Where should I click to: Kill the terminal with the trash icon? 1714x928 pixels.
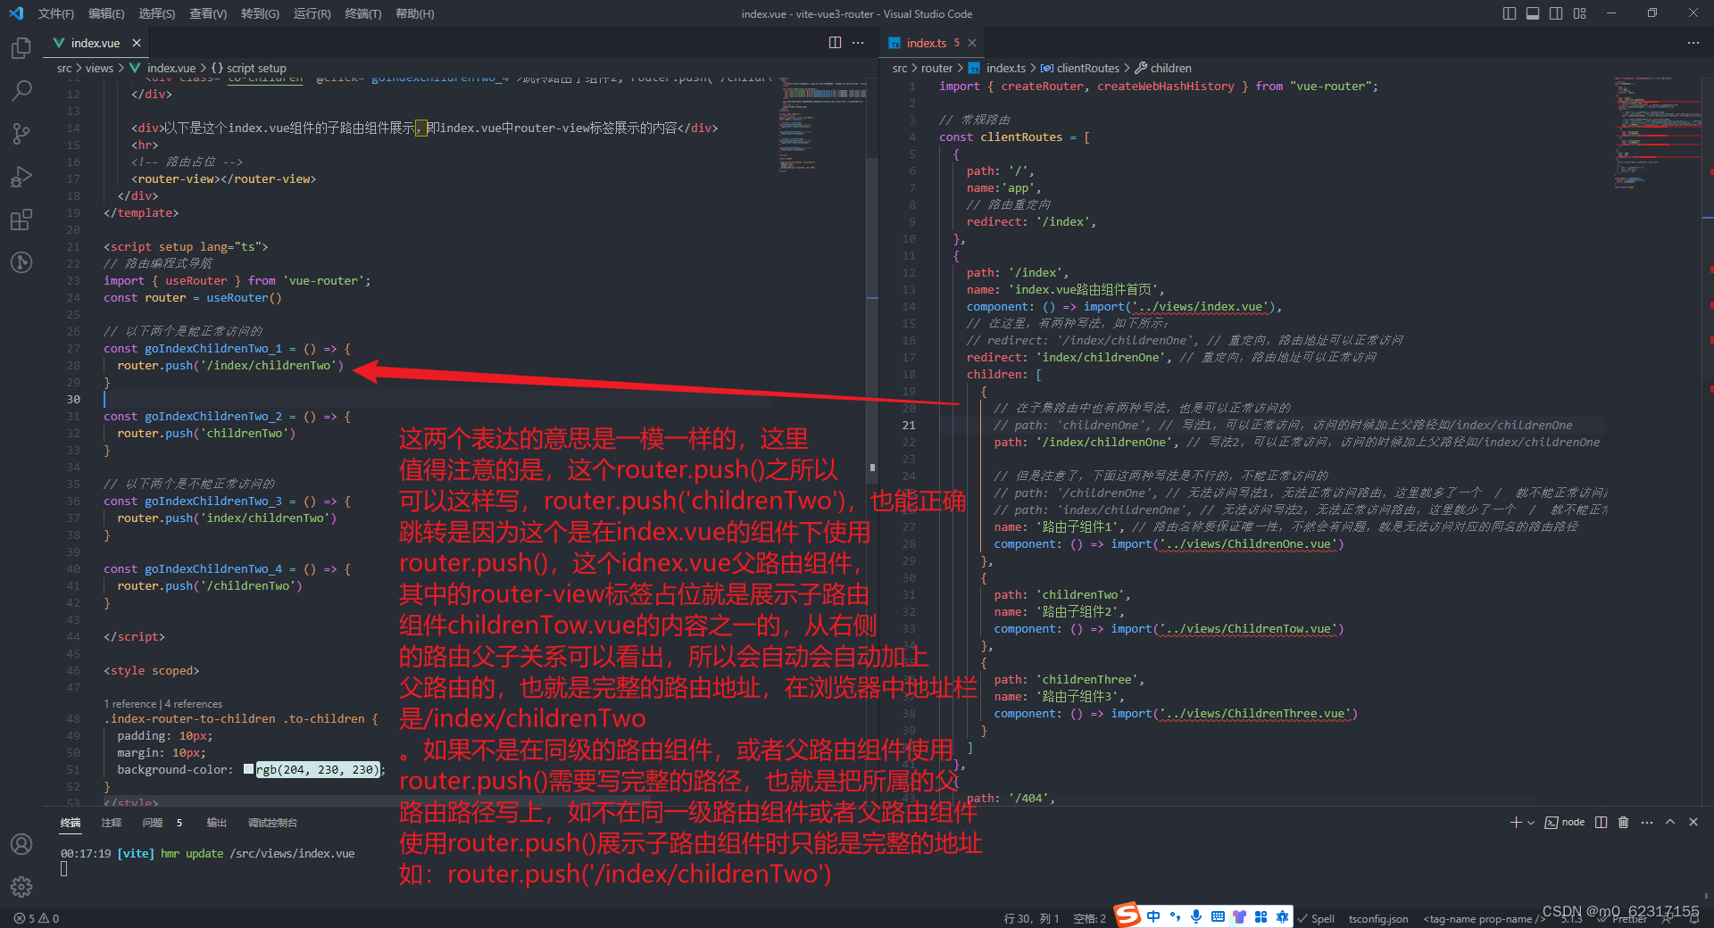tap(1624, 822)
